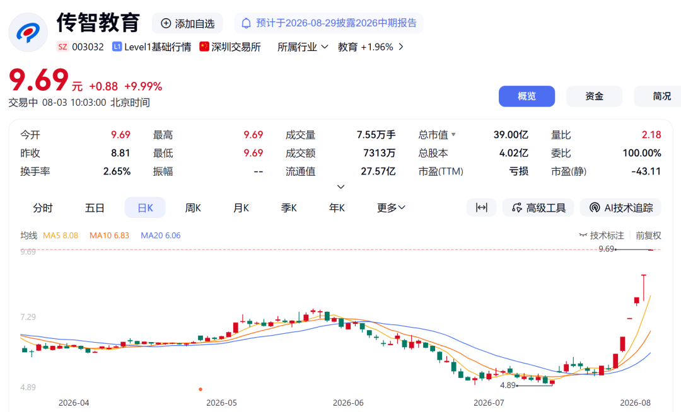
Task: Click the range-width measure icon button
Action: click(x=481, y=208)
